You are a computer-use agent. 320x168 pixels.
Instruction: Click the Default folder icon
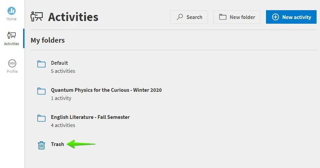pos(41,64)
